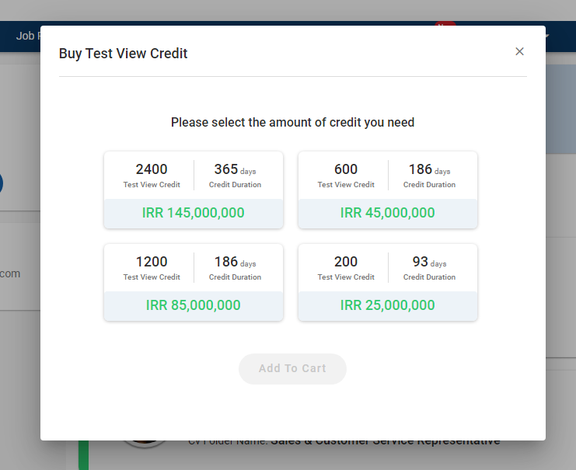Click the Buy Test View Credit title
The width and height of the screenshot is (576, 470).
coord(124,54)
